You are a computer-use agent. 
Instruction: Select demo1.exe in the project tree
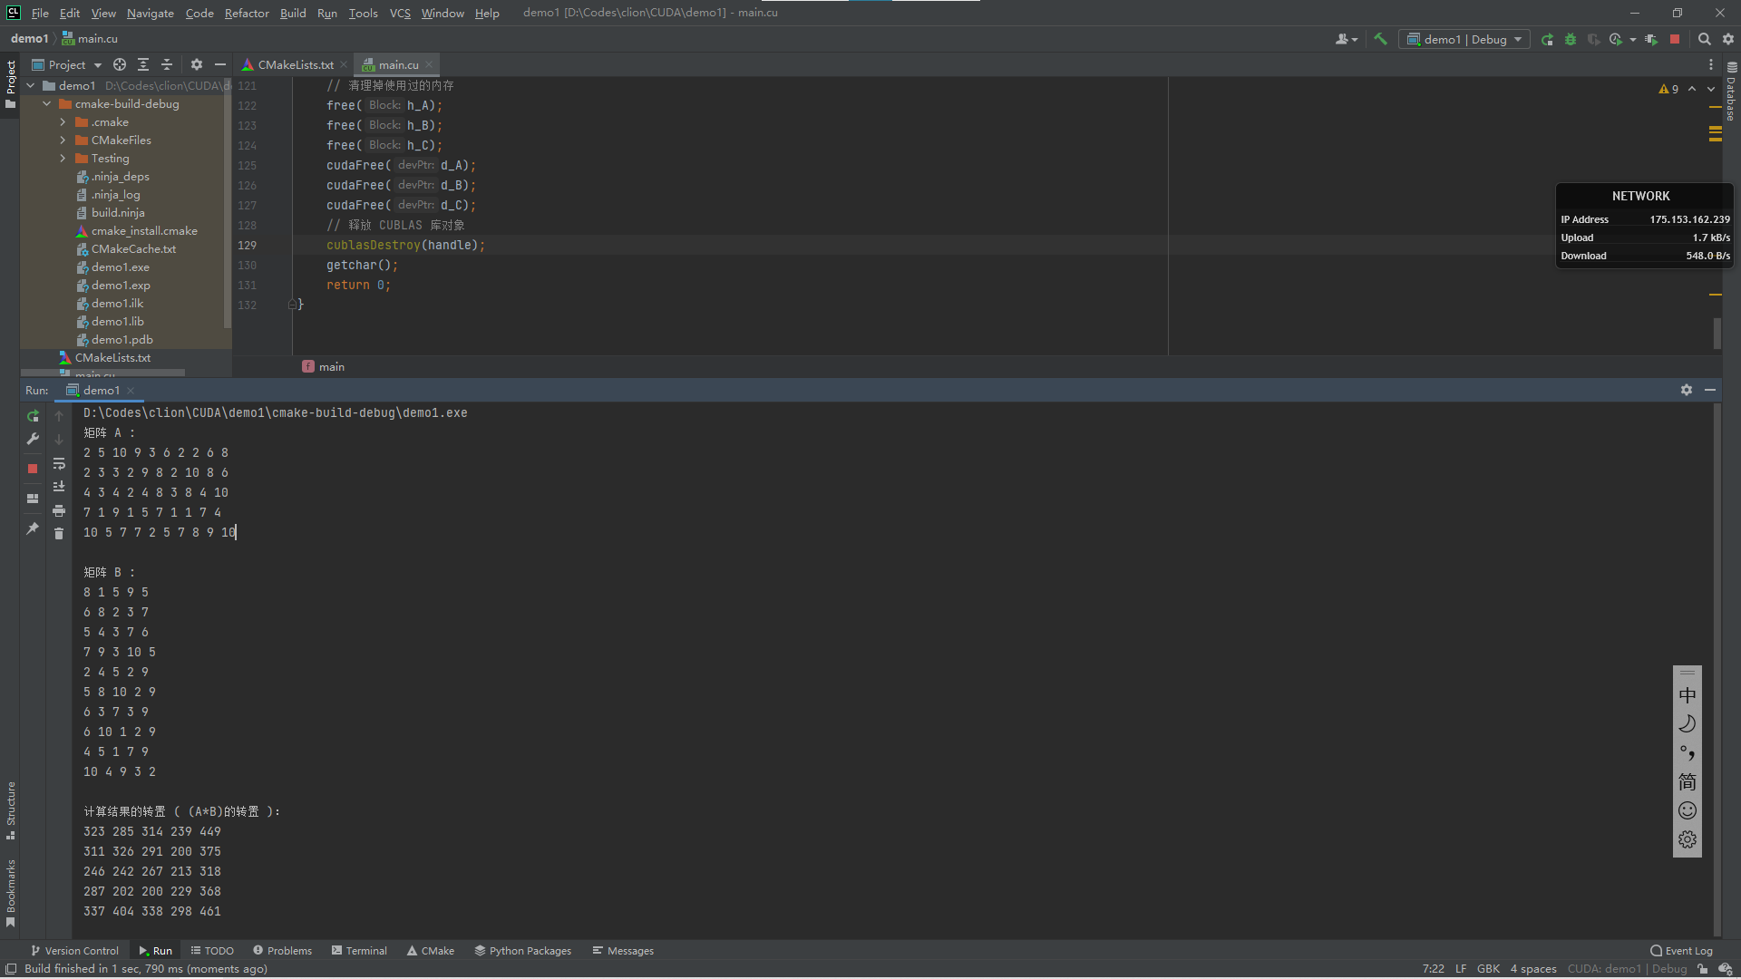(120, 267)
